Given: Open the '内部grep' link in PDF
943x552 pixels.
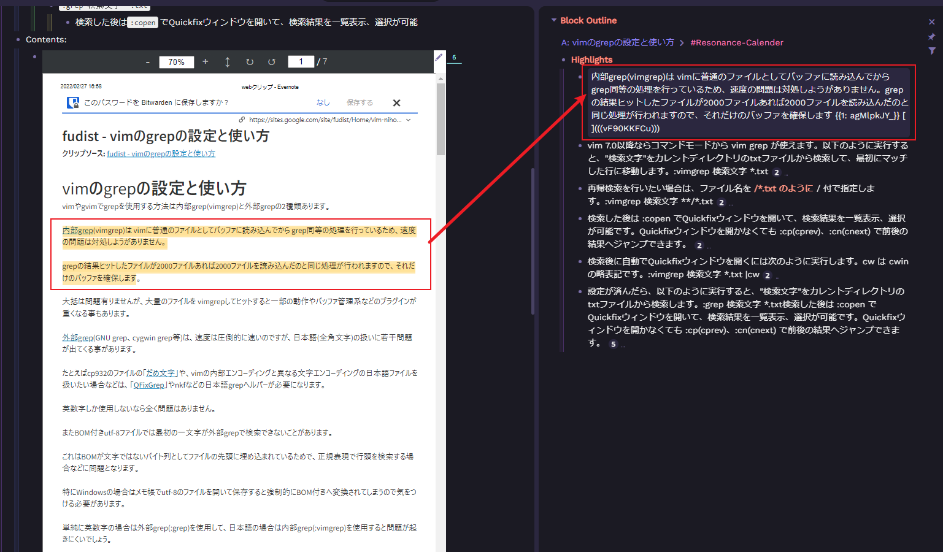Looking at the screenshot, I should tap(78, 231).
